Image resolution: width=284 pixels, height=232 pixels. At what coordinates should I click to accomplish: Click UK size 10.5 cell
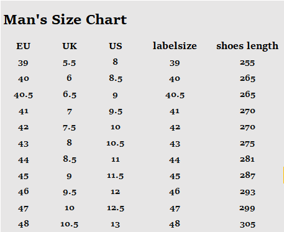[x=70, y=225]
